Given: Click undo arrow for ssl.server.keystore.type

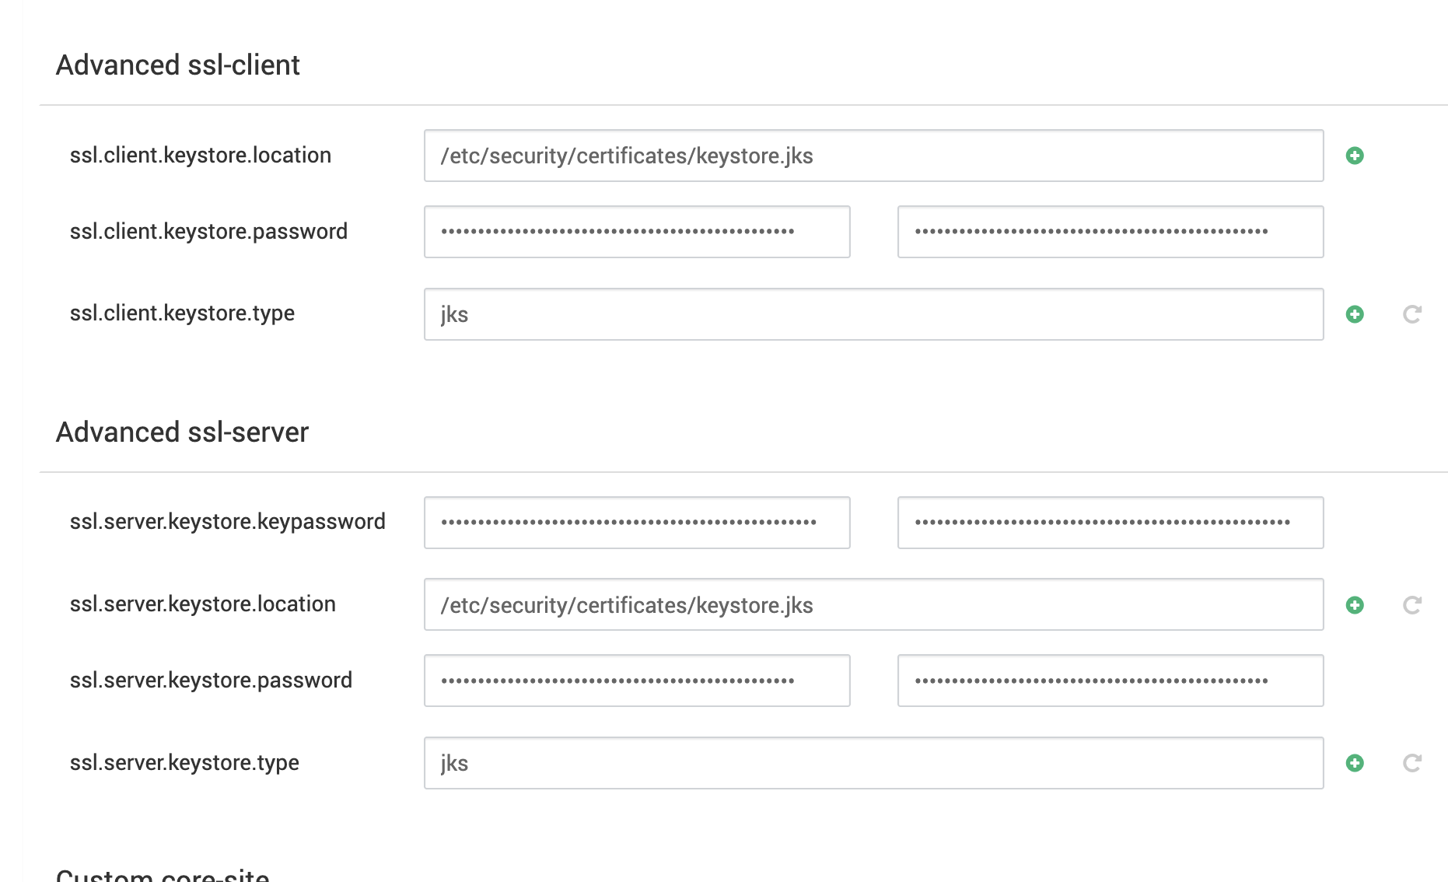Looking at the screenshot, I should click(x=1412, y=763).
